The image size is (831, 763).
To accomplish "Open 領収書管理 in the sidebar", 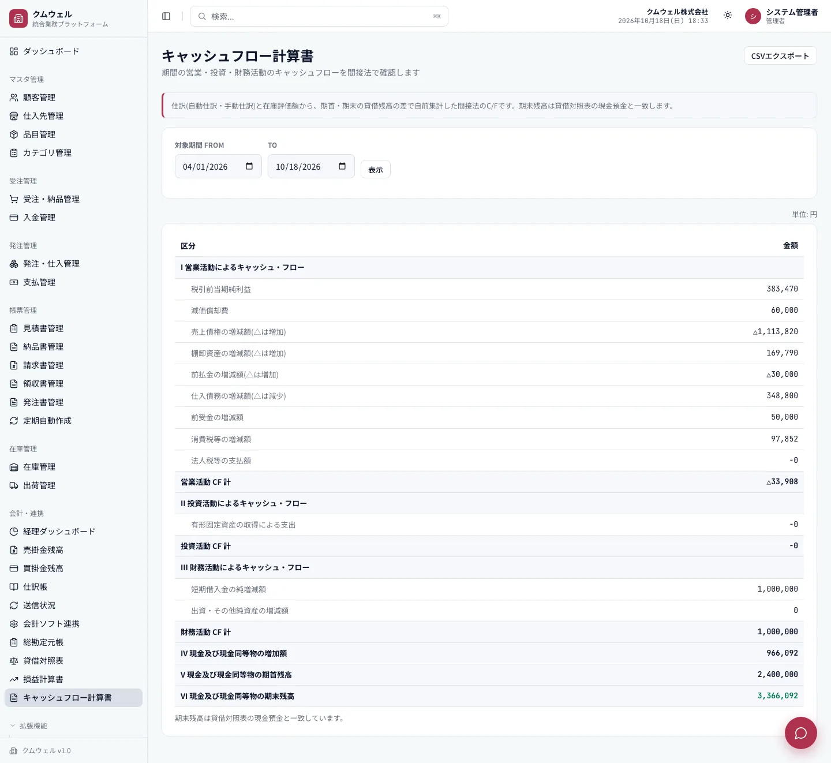I will click(73, 384).
